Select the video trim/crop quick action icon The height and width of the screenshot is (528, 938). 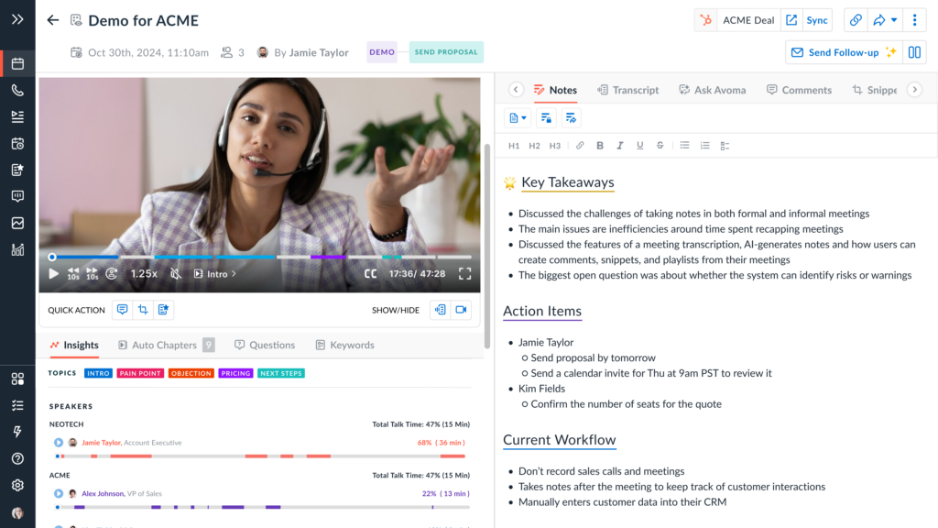(x=144, y=310)
